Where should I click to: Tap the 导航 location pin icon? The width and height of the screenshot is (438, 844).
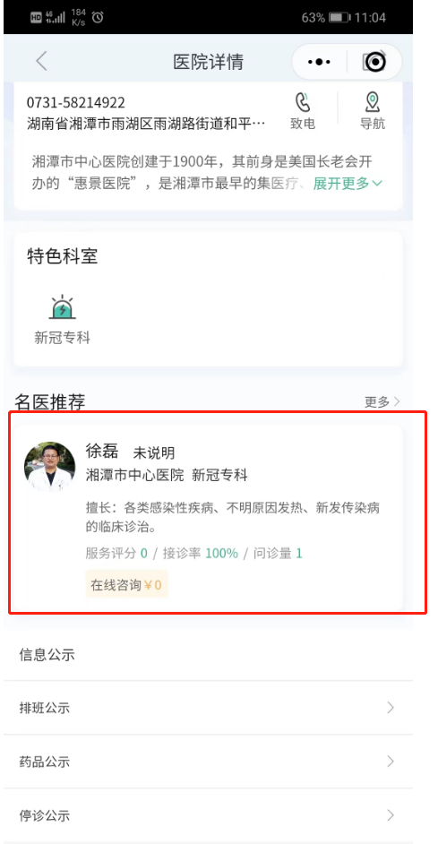pyautogui.click(x=373, y=102)
